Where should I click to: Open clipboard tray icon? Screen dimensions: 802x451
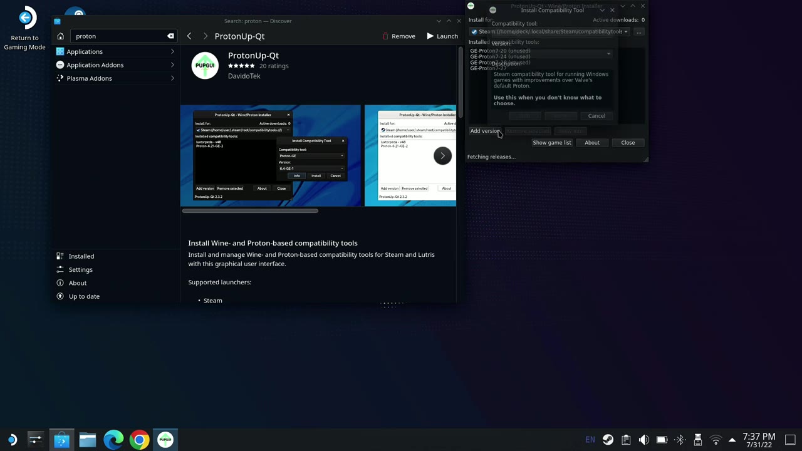626,440
